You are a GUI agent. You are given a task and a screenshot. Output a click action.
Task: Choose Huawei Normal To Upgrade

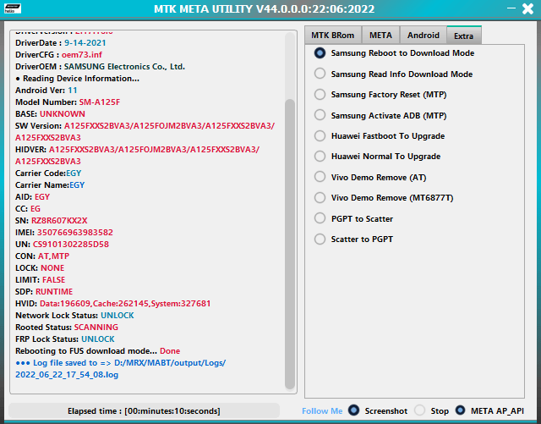point(378,157)
